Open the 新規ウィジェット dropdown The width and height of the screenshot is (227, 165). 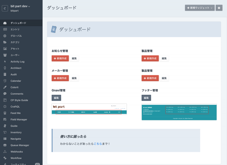(199, 8)
